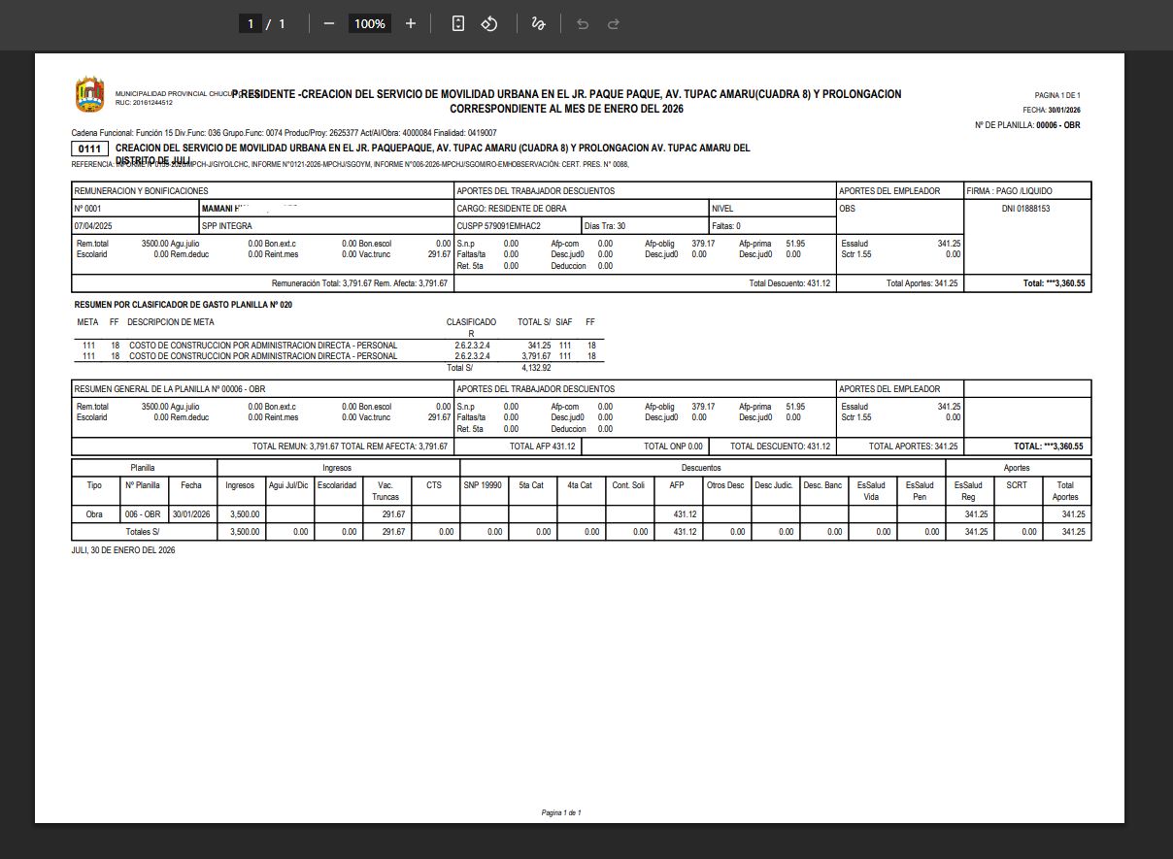Click the municipality crest logo
The width and height of the screenshot is (1173, 859).
(x=89, y=95)
